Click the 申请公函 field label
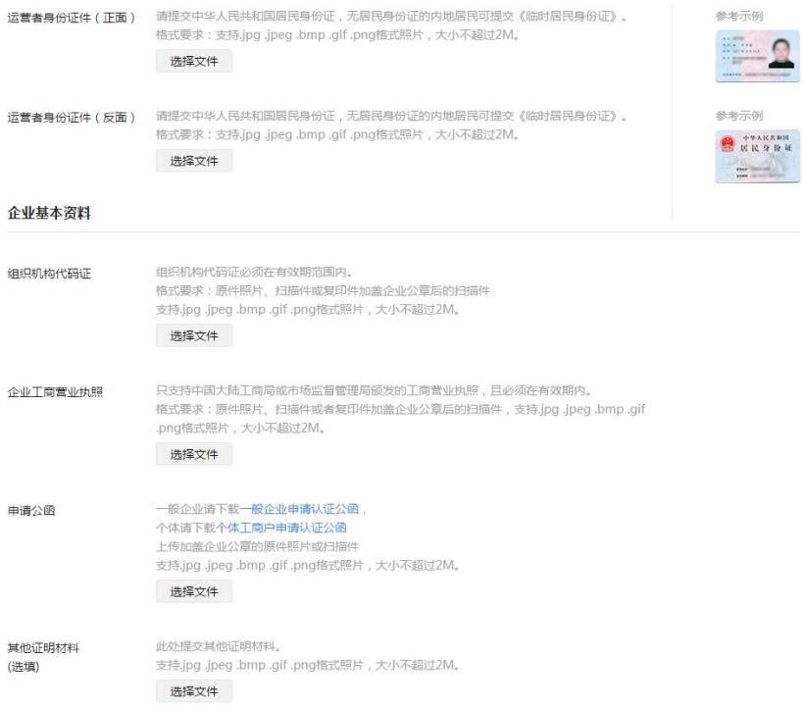 click(30, 510)
